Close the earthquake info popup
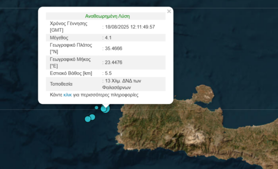This screenshot has height=169, width=278. click(x=169, y=12)
